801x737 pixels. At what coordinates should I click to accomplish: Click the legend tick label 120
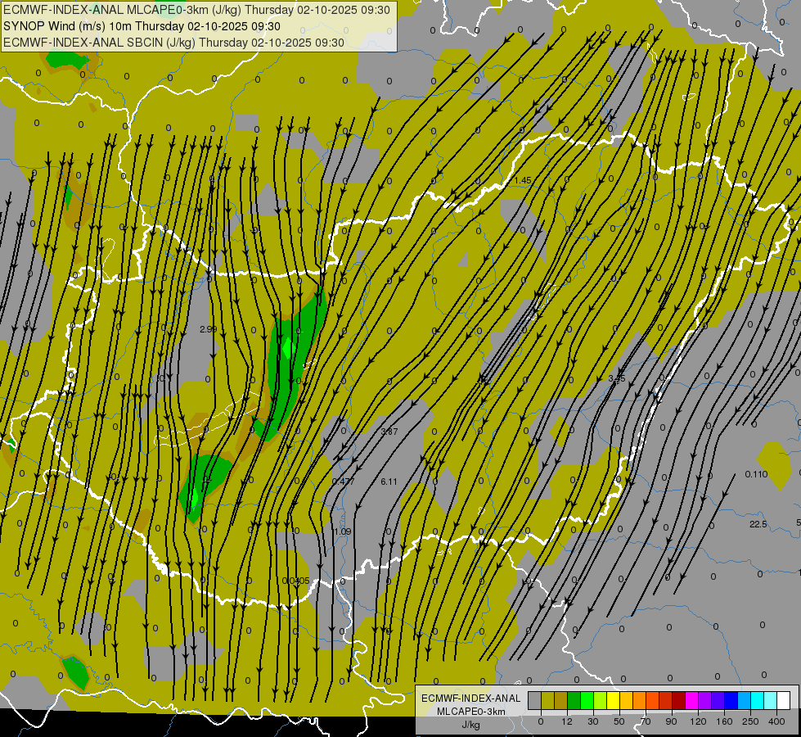[x=699, y=721]
